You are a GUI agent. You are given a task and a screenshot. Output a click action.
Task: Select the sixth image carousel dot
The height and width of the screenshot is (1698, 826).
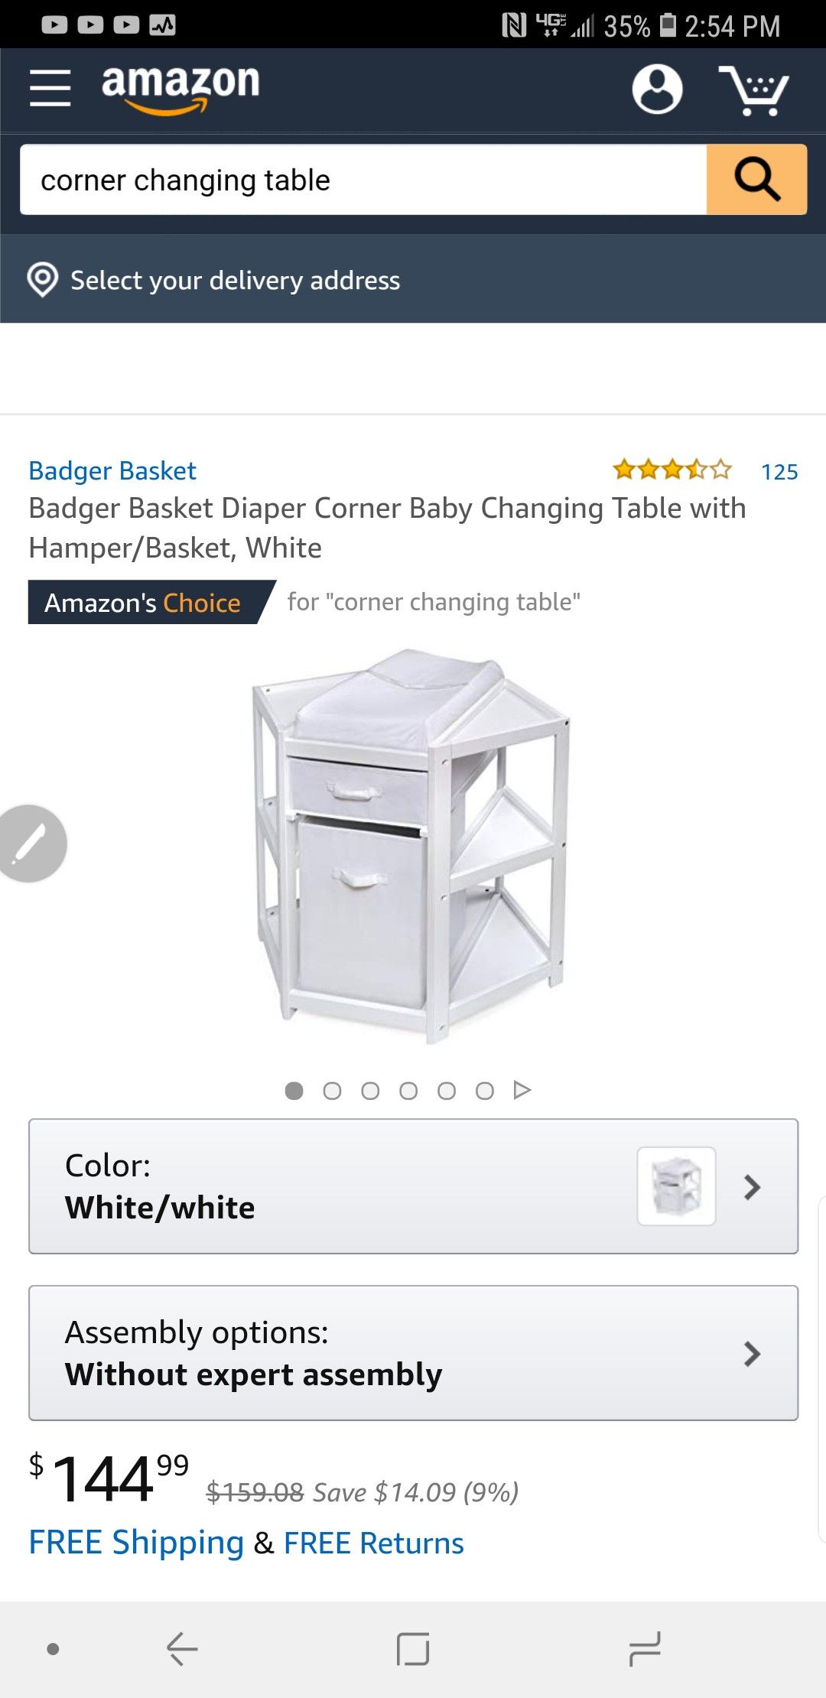click(x=485, y=1091)
